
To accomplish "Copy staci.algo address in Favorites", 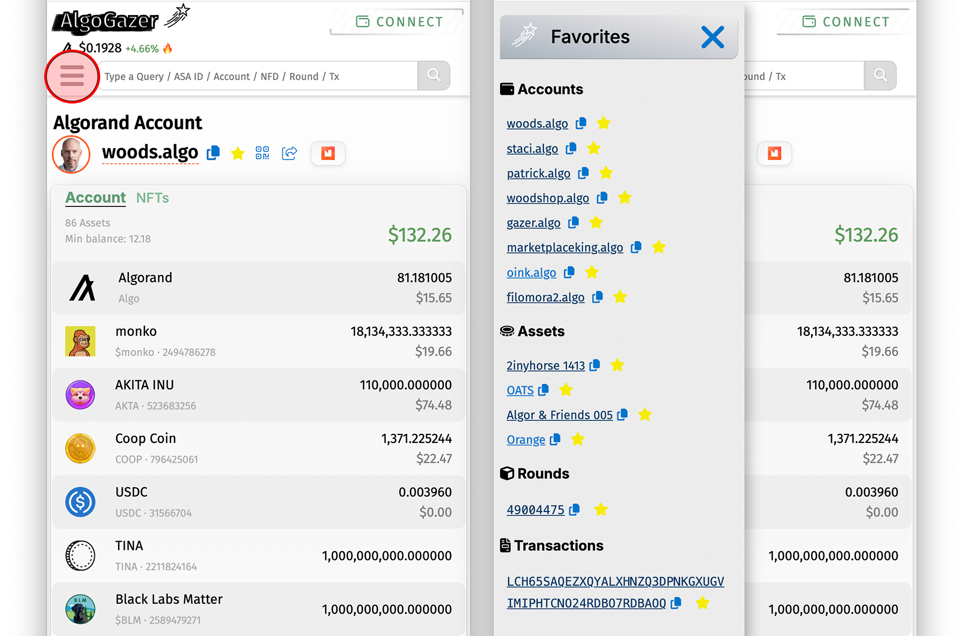I will click(571, 148).
